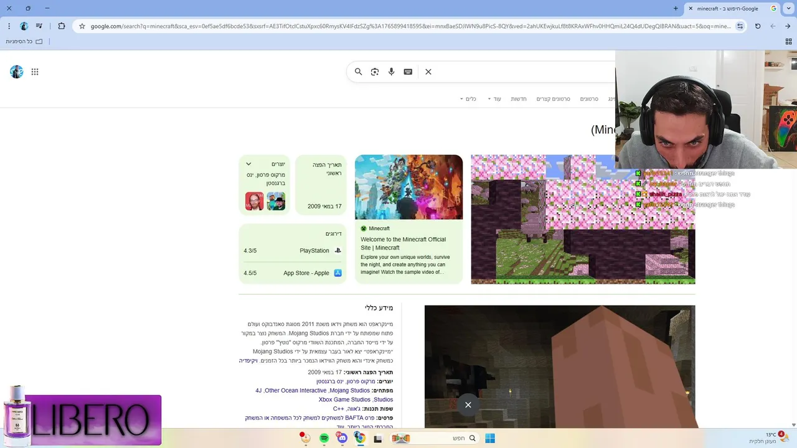Clear the search box with the X

tap(428, 72)
